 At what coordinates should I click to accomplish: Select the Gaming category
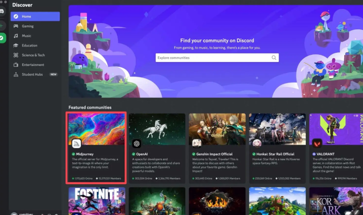[x=35, y=26]
